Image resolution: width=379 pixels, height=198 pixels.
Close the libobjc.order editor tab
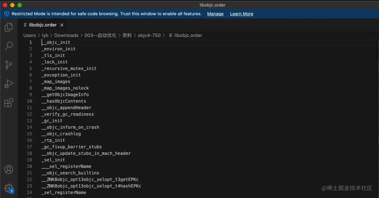coord(62,25)
